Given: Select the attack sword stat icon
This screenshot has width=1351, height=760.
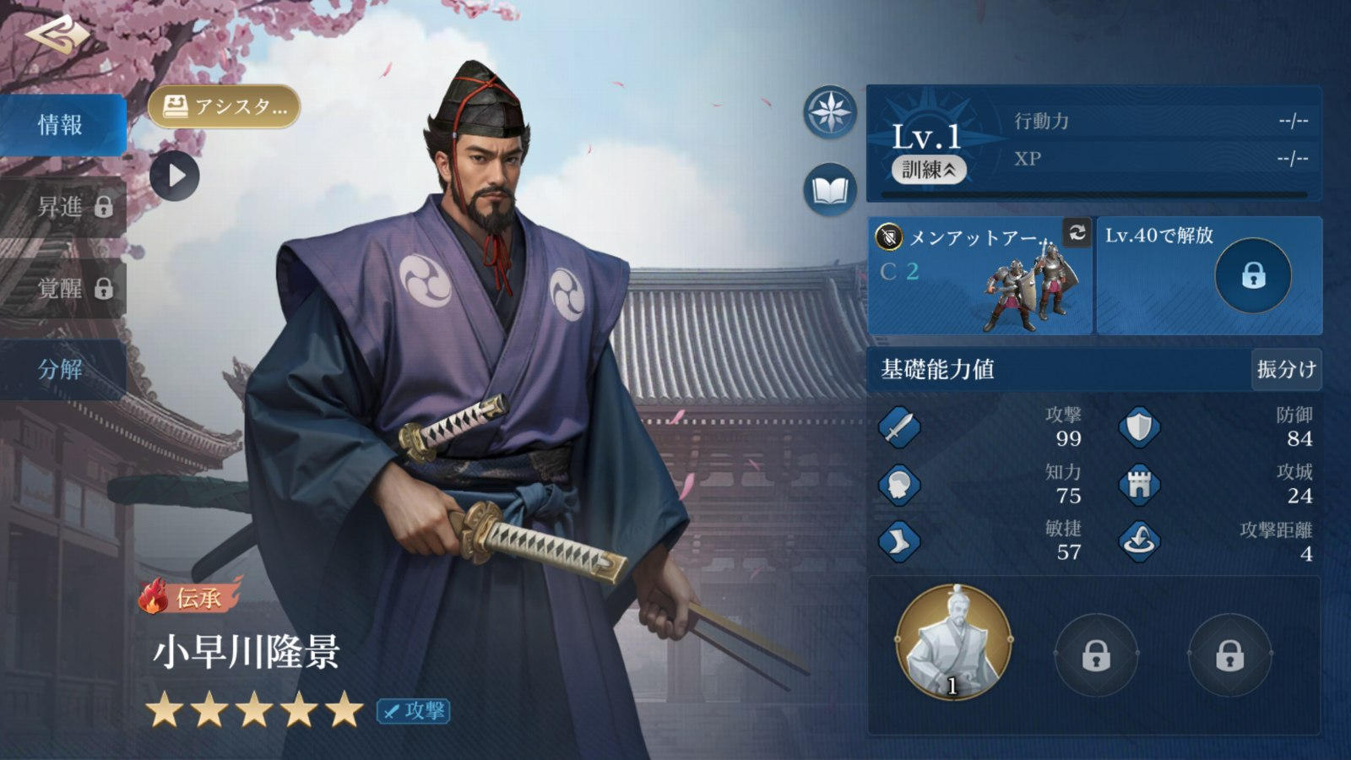Looking at the screenshot, I should (x=899, y=426).
